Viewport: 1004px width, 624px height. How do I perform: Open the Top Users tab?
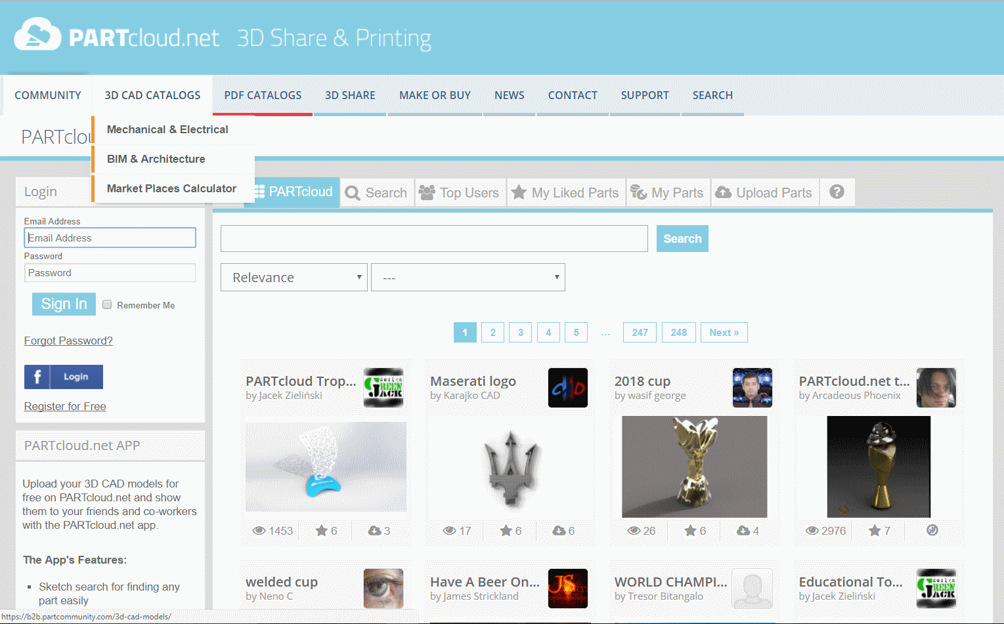tap(460, 193)
